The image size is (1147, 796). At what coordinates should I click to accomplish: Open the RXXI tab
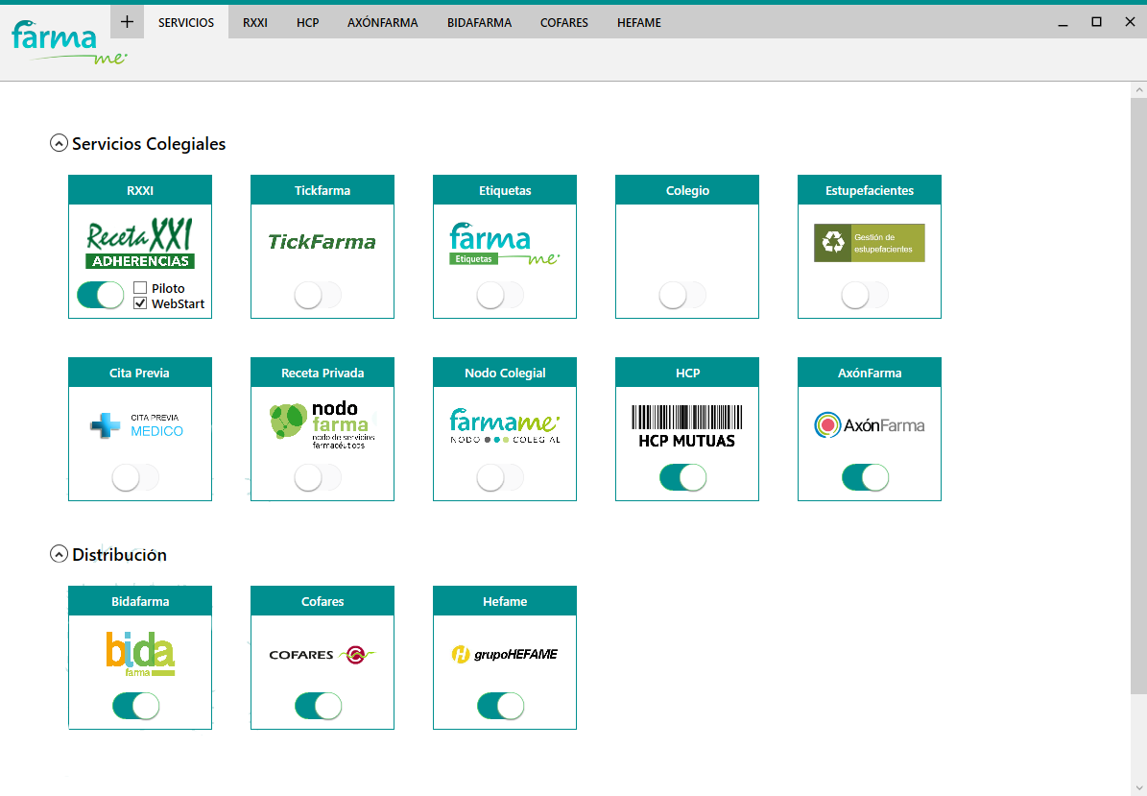(255, 23)
